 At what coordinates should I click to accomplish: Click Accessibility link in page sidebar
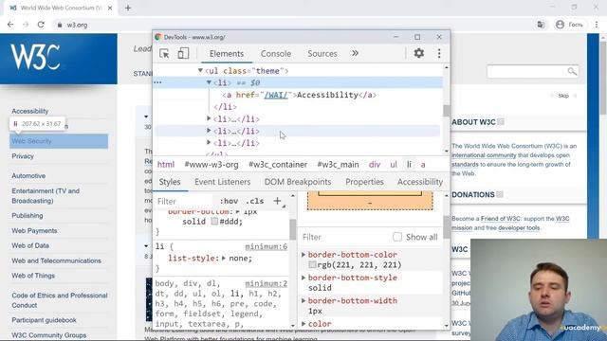coord(29,111)
